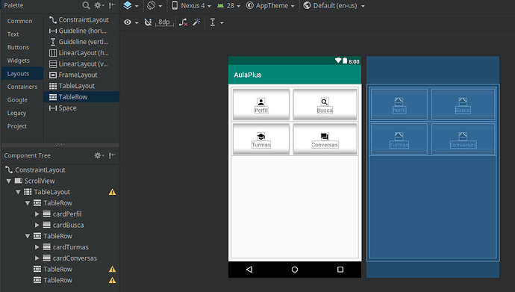515x292 pixels.
Task: Show the TableLayout warning icon
Action: click(x=112, y=192)
